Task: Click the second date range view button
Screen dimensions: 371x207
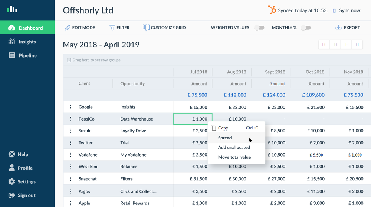Action: (x=335, y=45)
